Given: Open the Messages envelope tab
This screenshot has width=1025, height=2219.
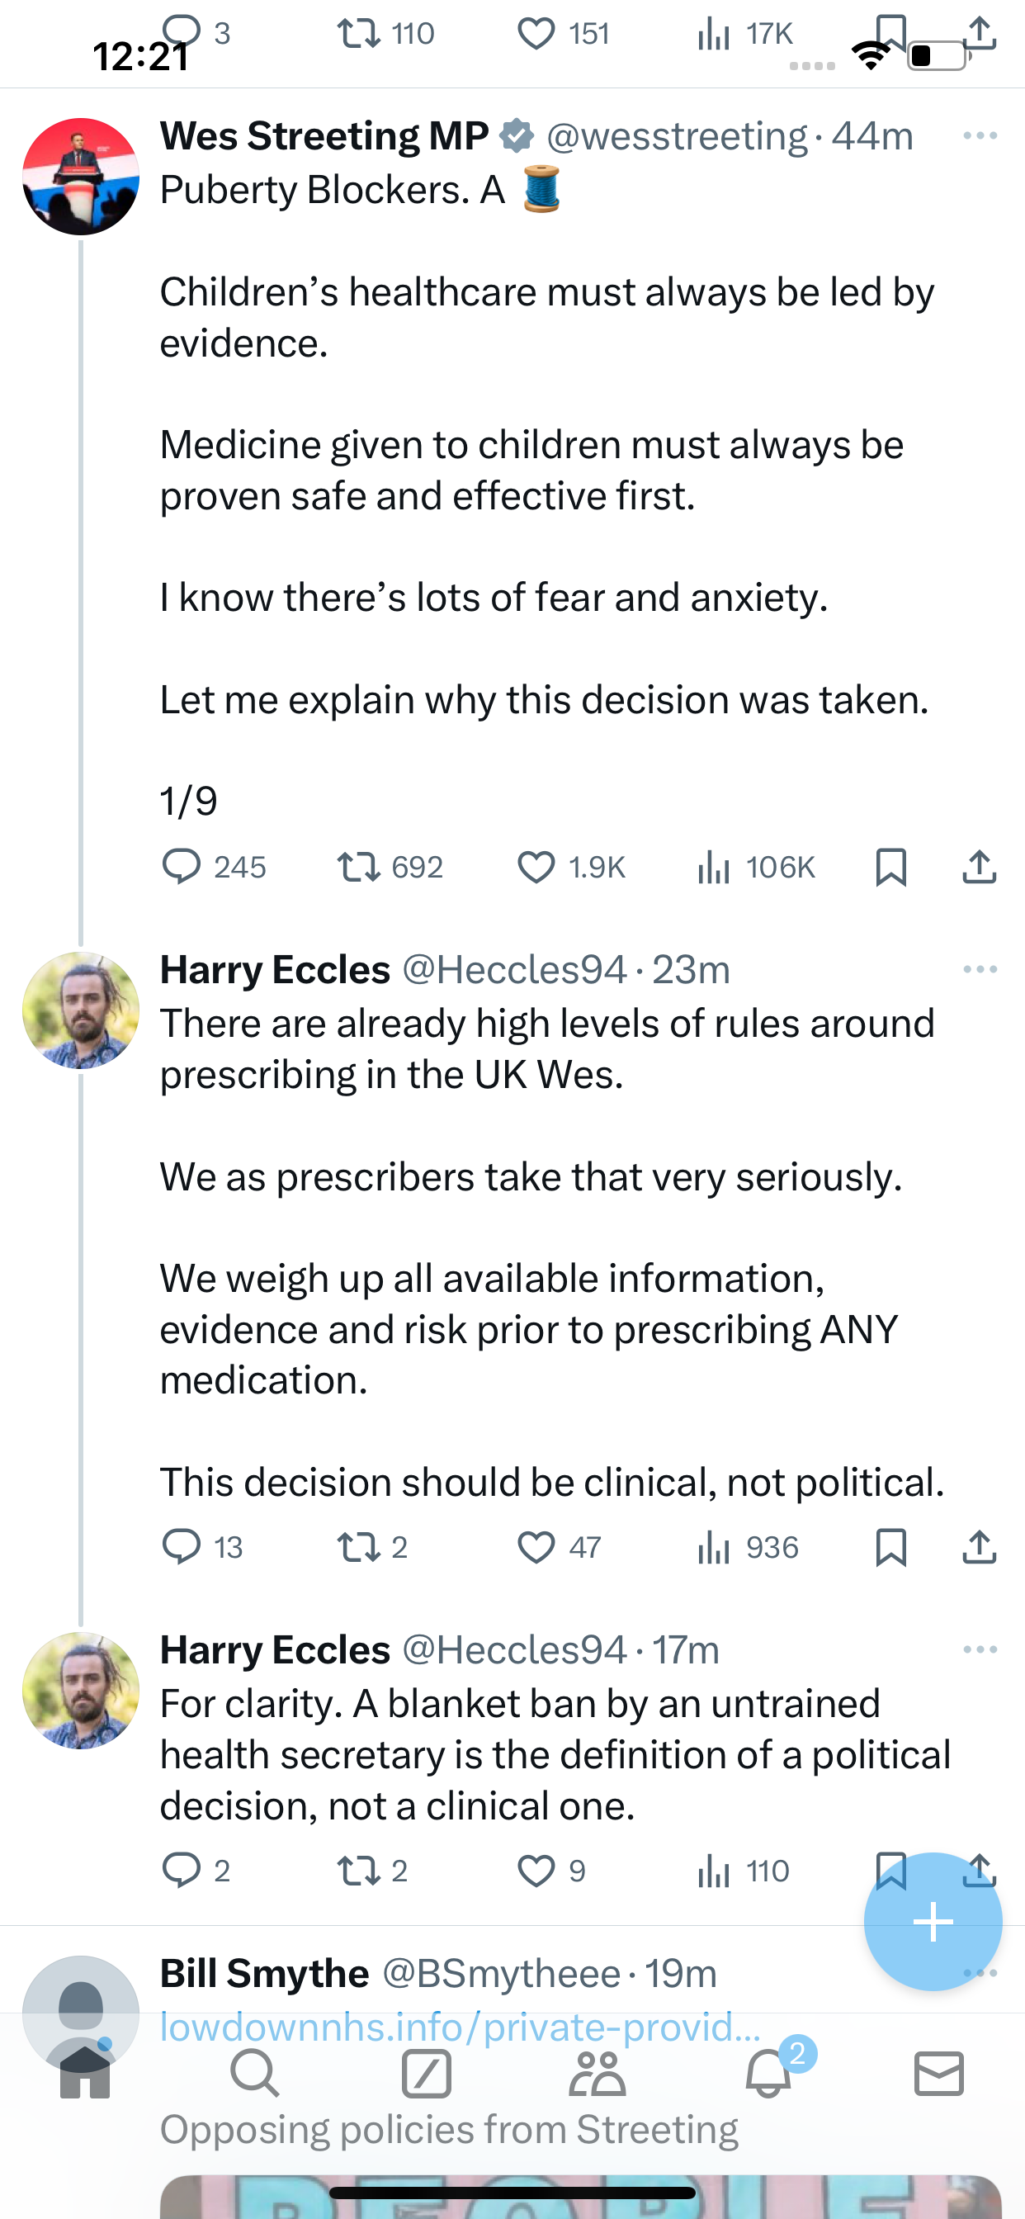Looking at the screenshot, I should pos(939,2074).
